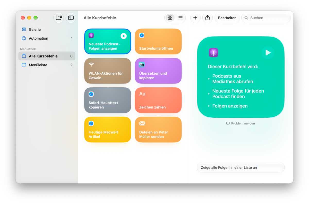Close the window with the red button
This screenshot has height=204, width=309.
[23, 18]
